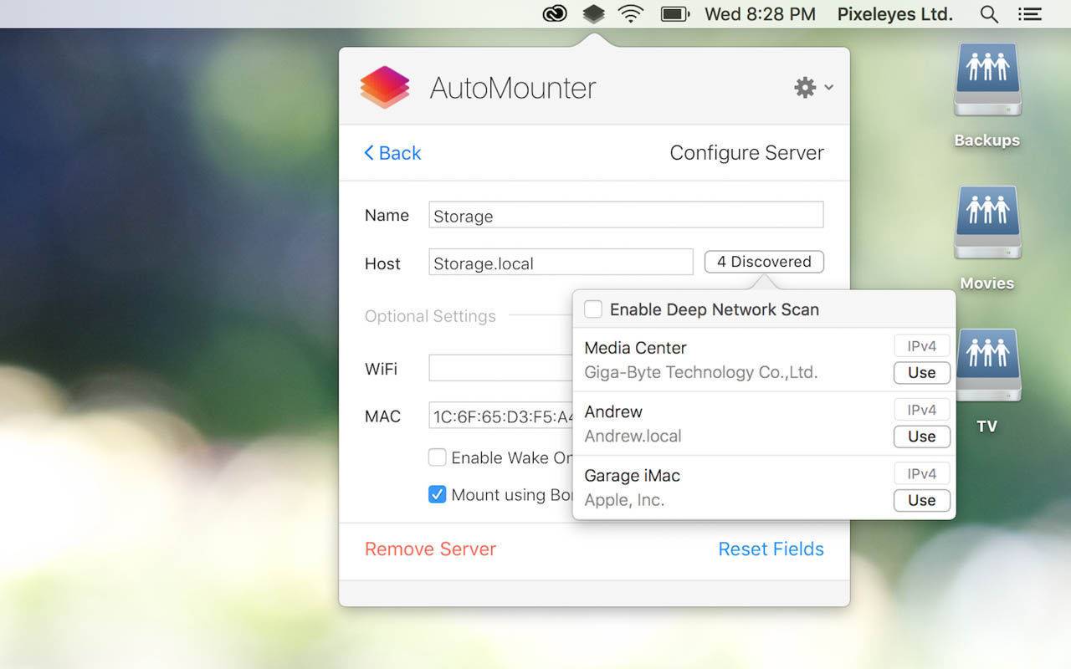Click the battery status icon
1071x669 pixels.
pyautogui.click(x=674, y=13)
